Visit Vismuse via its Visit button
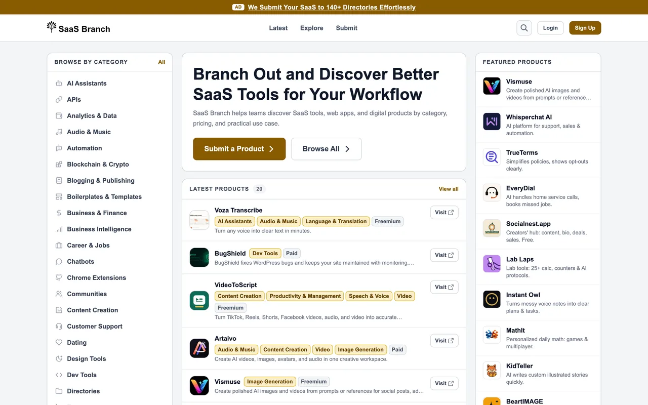 tap(444, 383)
